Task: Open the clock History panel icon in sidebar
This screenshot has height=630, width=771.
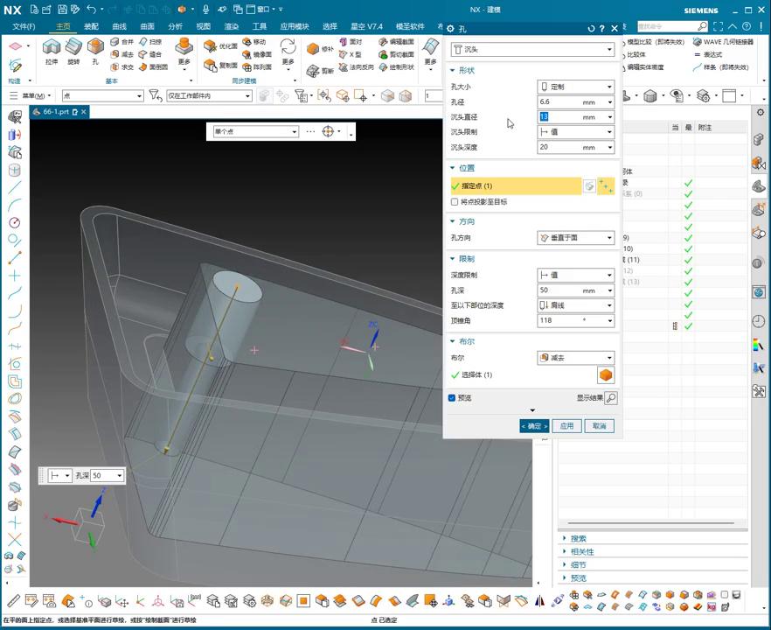Action: click(x=758, y=321)
